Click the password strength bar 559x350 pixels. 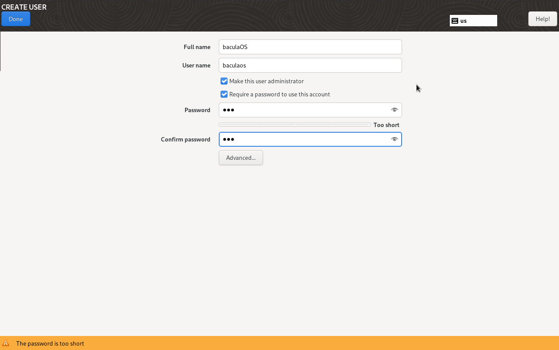[295, 125]
